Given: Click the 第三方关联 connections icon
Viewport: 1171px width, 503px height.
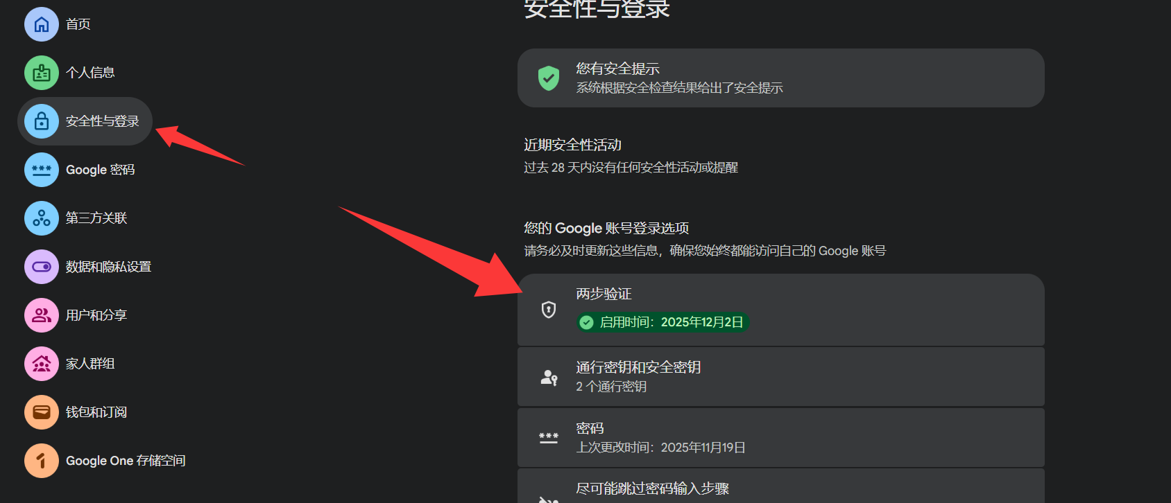Looking at the screenshot, I should pyautogui.click(x=42, y=218).
